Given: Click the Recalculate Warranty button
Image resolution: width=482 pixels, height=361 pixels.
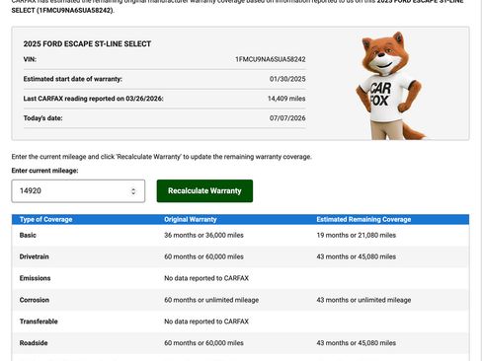Looking at the screenshot, I should [204, 190].
